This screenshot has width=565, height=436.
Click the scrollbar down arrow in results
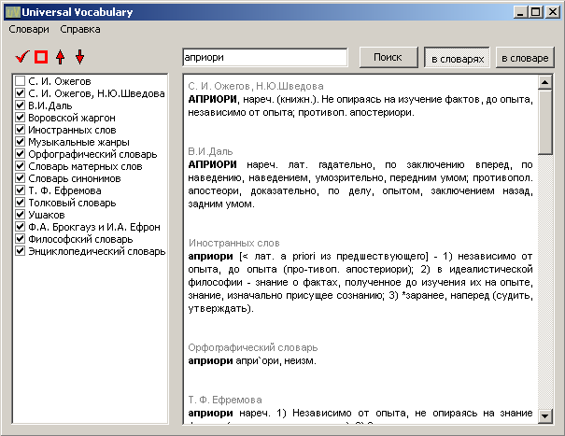tap(545, 413)
